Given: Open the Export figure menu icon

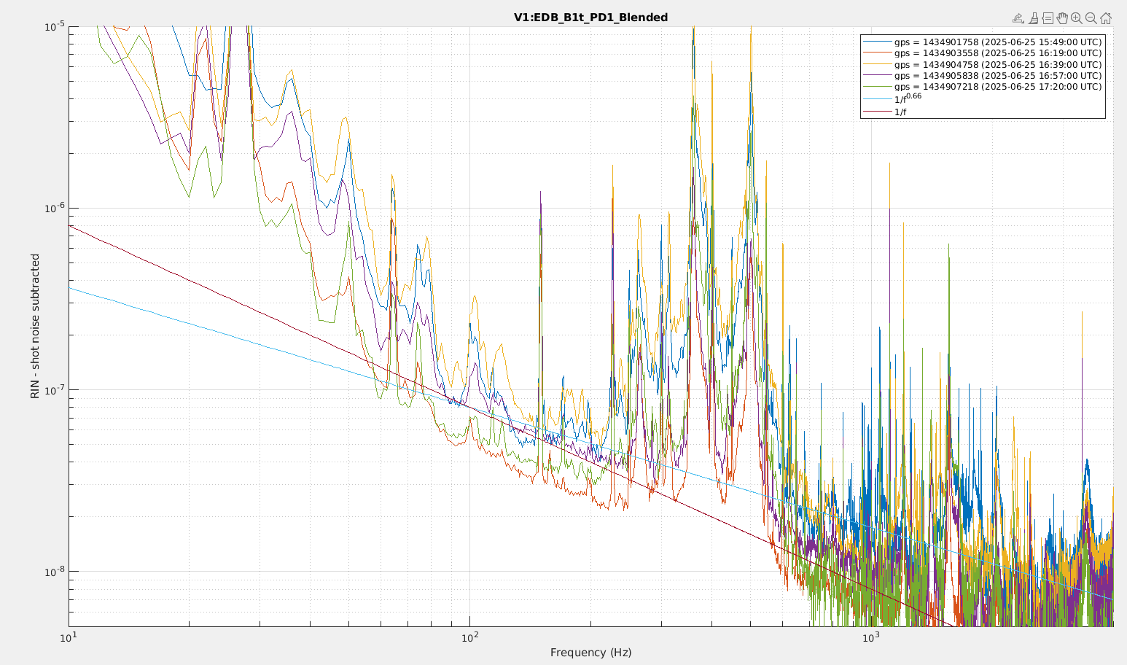Looking at the screenshot, I should pyautogui.click(x=1018, y=18).
